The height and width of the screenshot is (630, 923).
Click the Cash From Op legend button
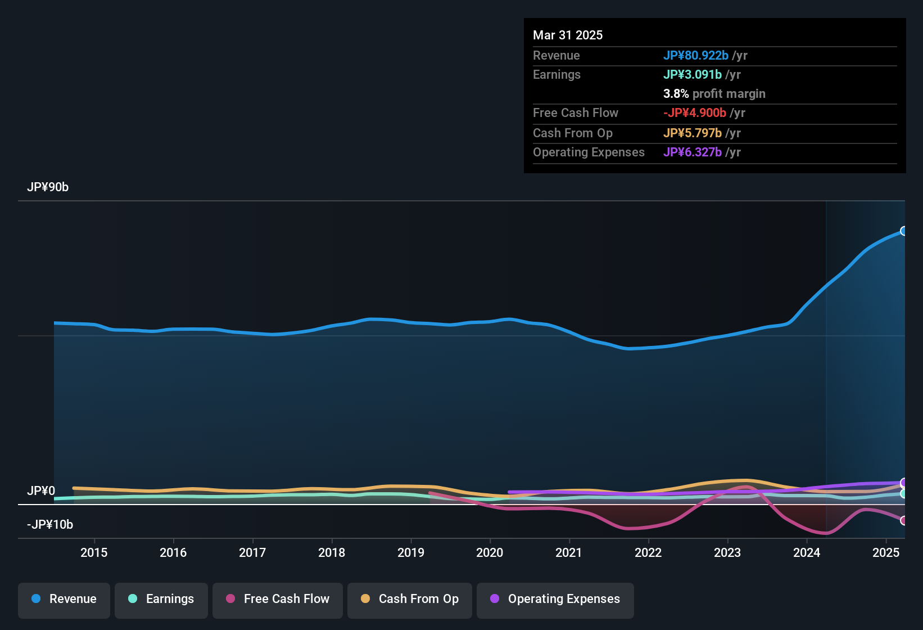click(409, 600)
